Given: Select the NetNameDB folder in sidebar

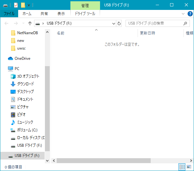Looking at the screenshot, I should (25, 33).
